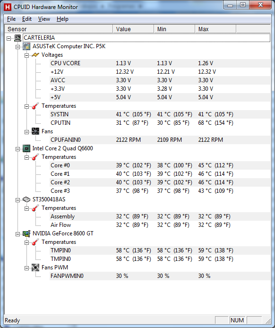Collapse the Intel Core 2 Quad Q6600 node

click(18, 149)
